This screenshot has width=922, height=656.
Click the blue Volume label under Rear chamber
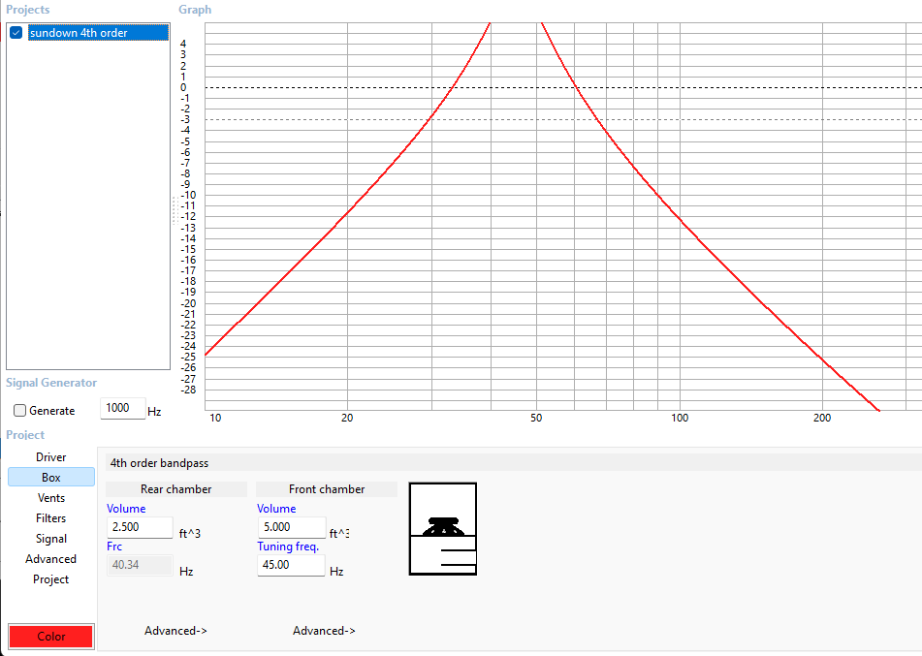coord(126,509)
